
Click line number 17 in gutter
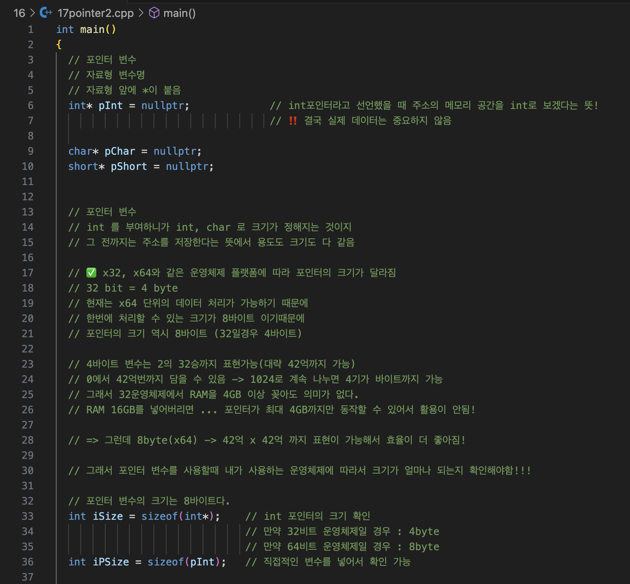27,273
